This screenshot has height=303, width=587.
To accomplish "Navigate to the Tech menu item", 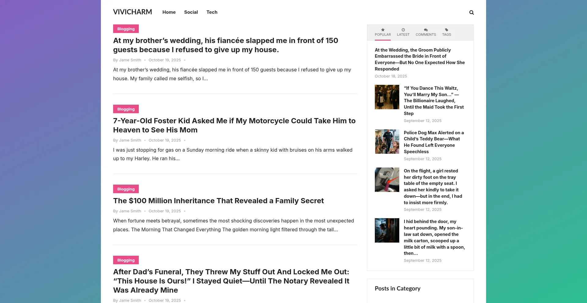I will [212, 12].
